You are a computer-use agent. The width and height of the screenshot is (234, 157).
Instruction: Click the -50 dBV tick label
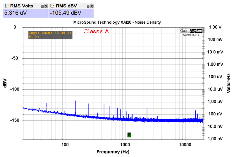tap(15, 58)
